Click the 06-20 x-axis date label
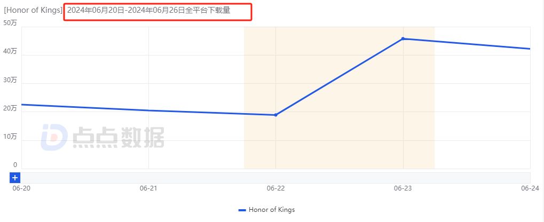Screen dimensions: 544x222 coord(21,188)
